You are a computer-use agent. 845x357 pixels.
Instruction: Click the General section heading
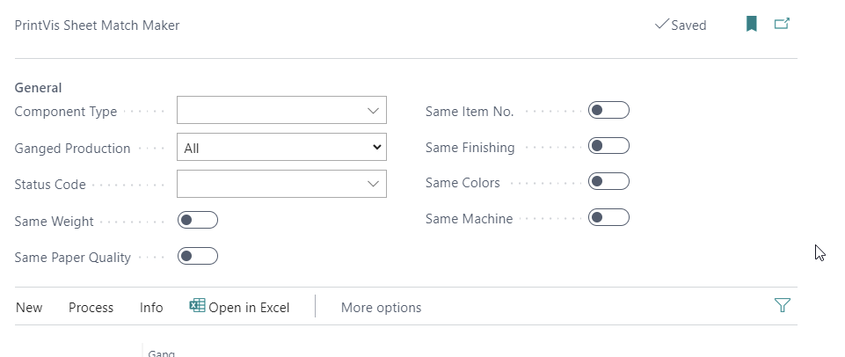(x=38, y=88)
